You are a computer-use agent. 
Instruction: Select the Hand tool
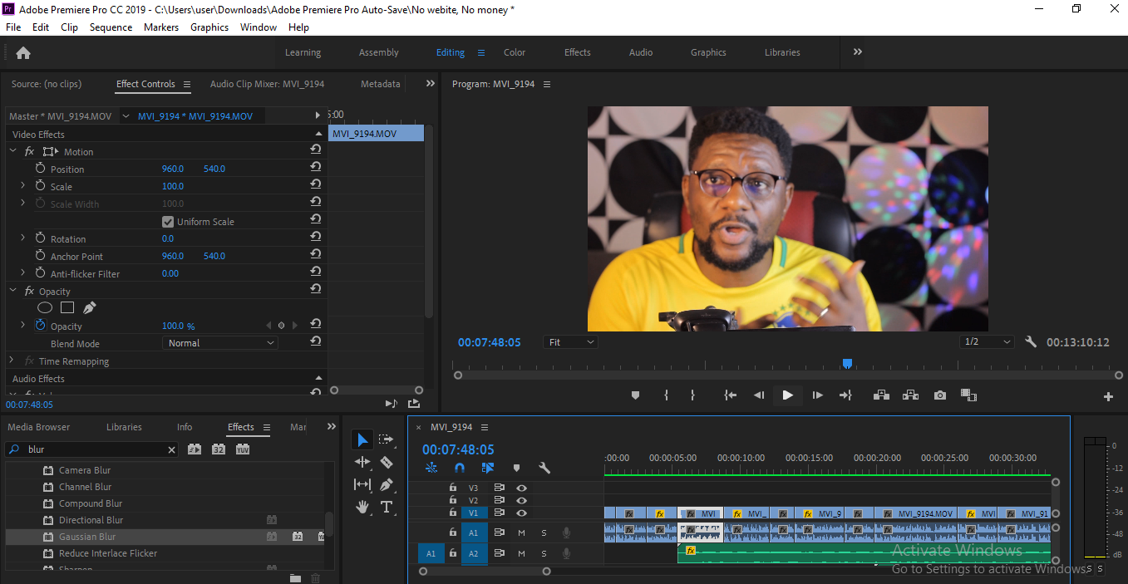362,507
